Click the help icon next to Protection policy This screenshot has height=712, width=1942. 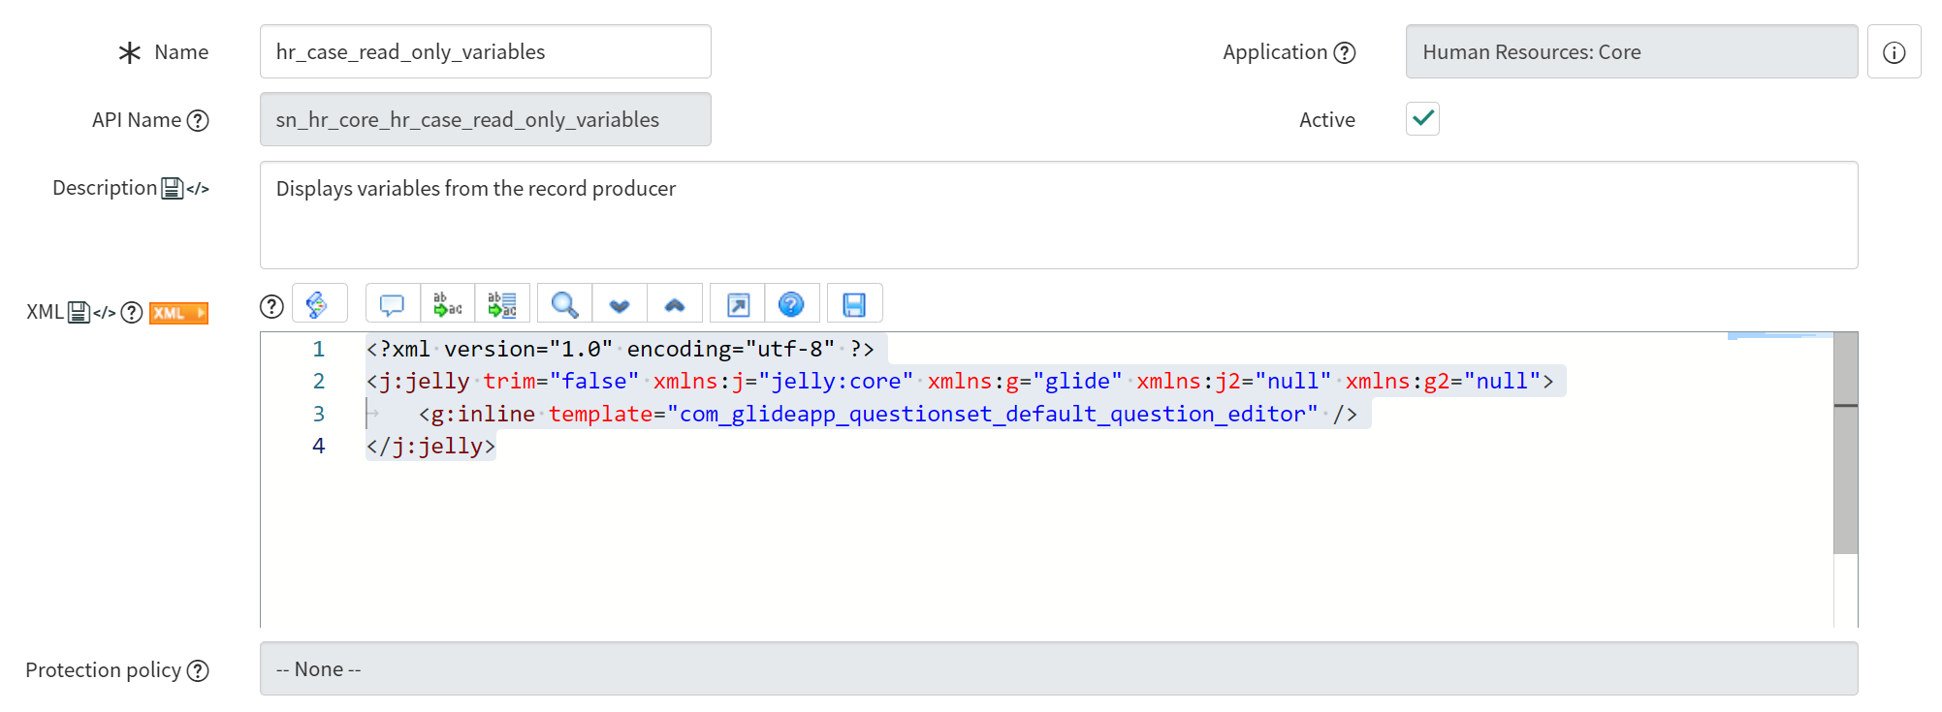198,670
